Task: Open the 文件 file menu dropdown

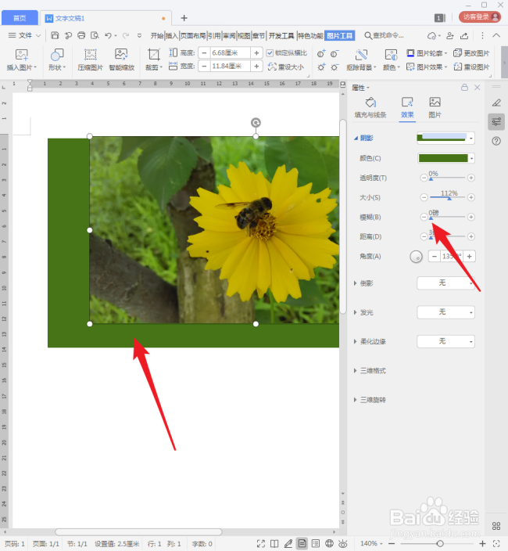Action: tap(24, 35)
